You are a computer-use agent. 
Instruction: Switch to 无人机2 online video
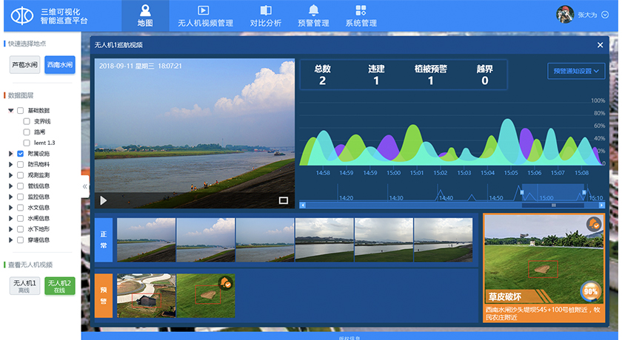(x=59, y=285)
